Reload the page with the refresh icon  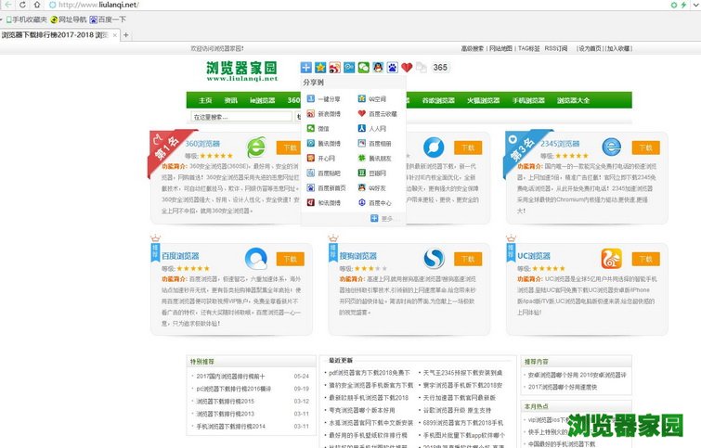coord(22,5)
